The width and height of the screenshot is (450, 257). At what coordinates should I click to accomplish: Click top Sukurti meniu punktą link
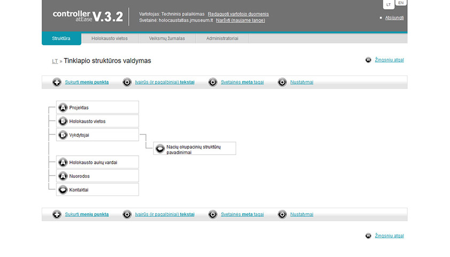[87, 82]
